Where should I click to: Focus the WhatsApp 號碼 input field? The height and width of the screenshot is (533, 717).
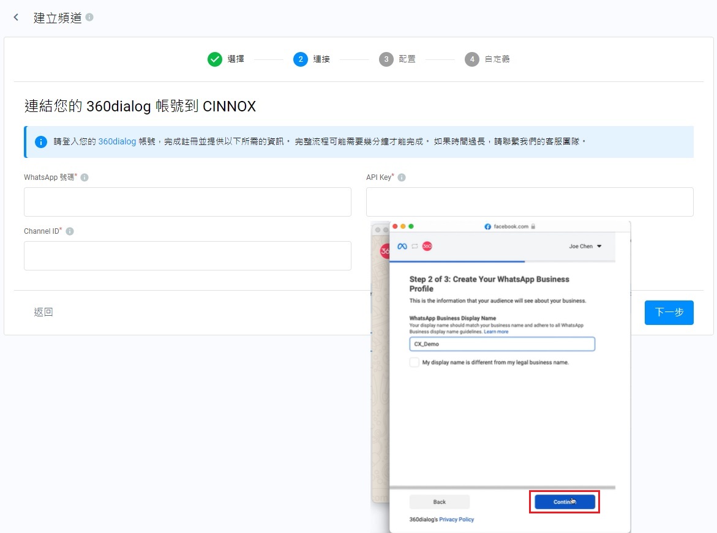click(x=187, y=202)
